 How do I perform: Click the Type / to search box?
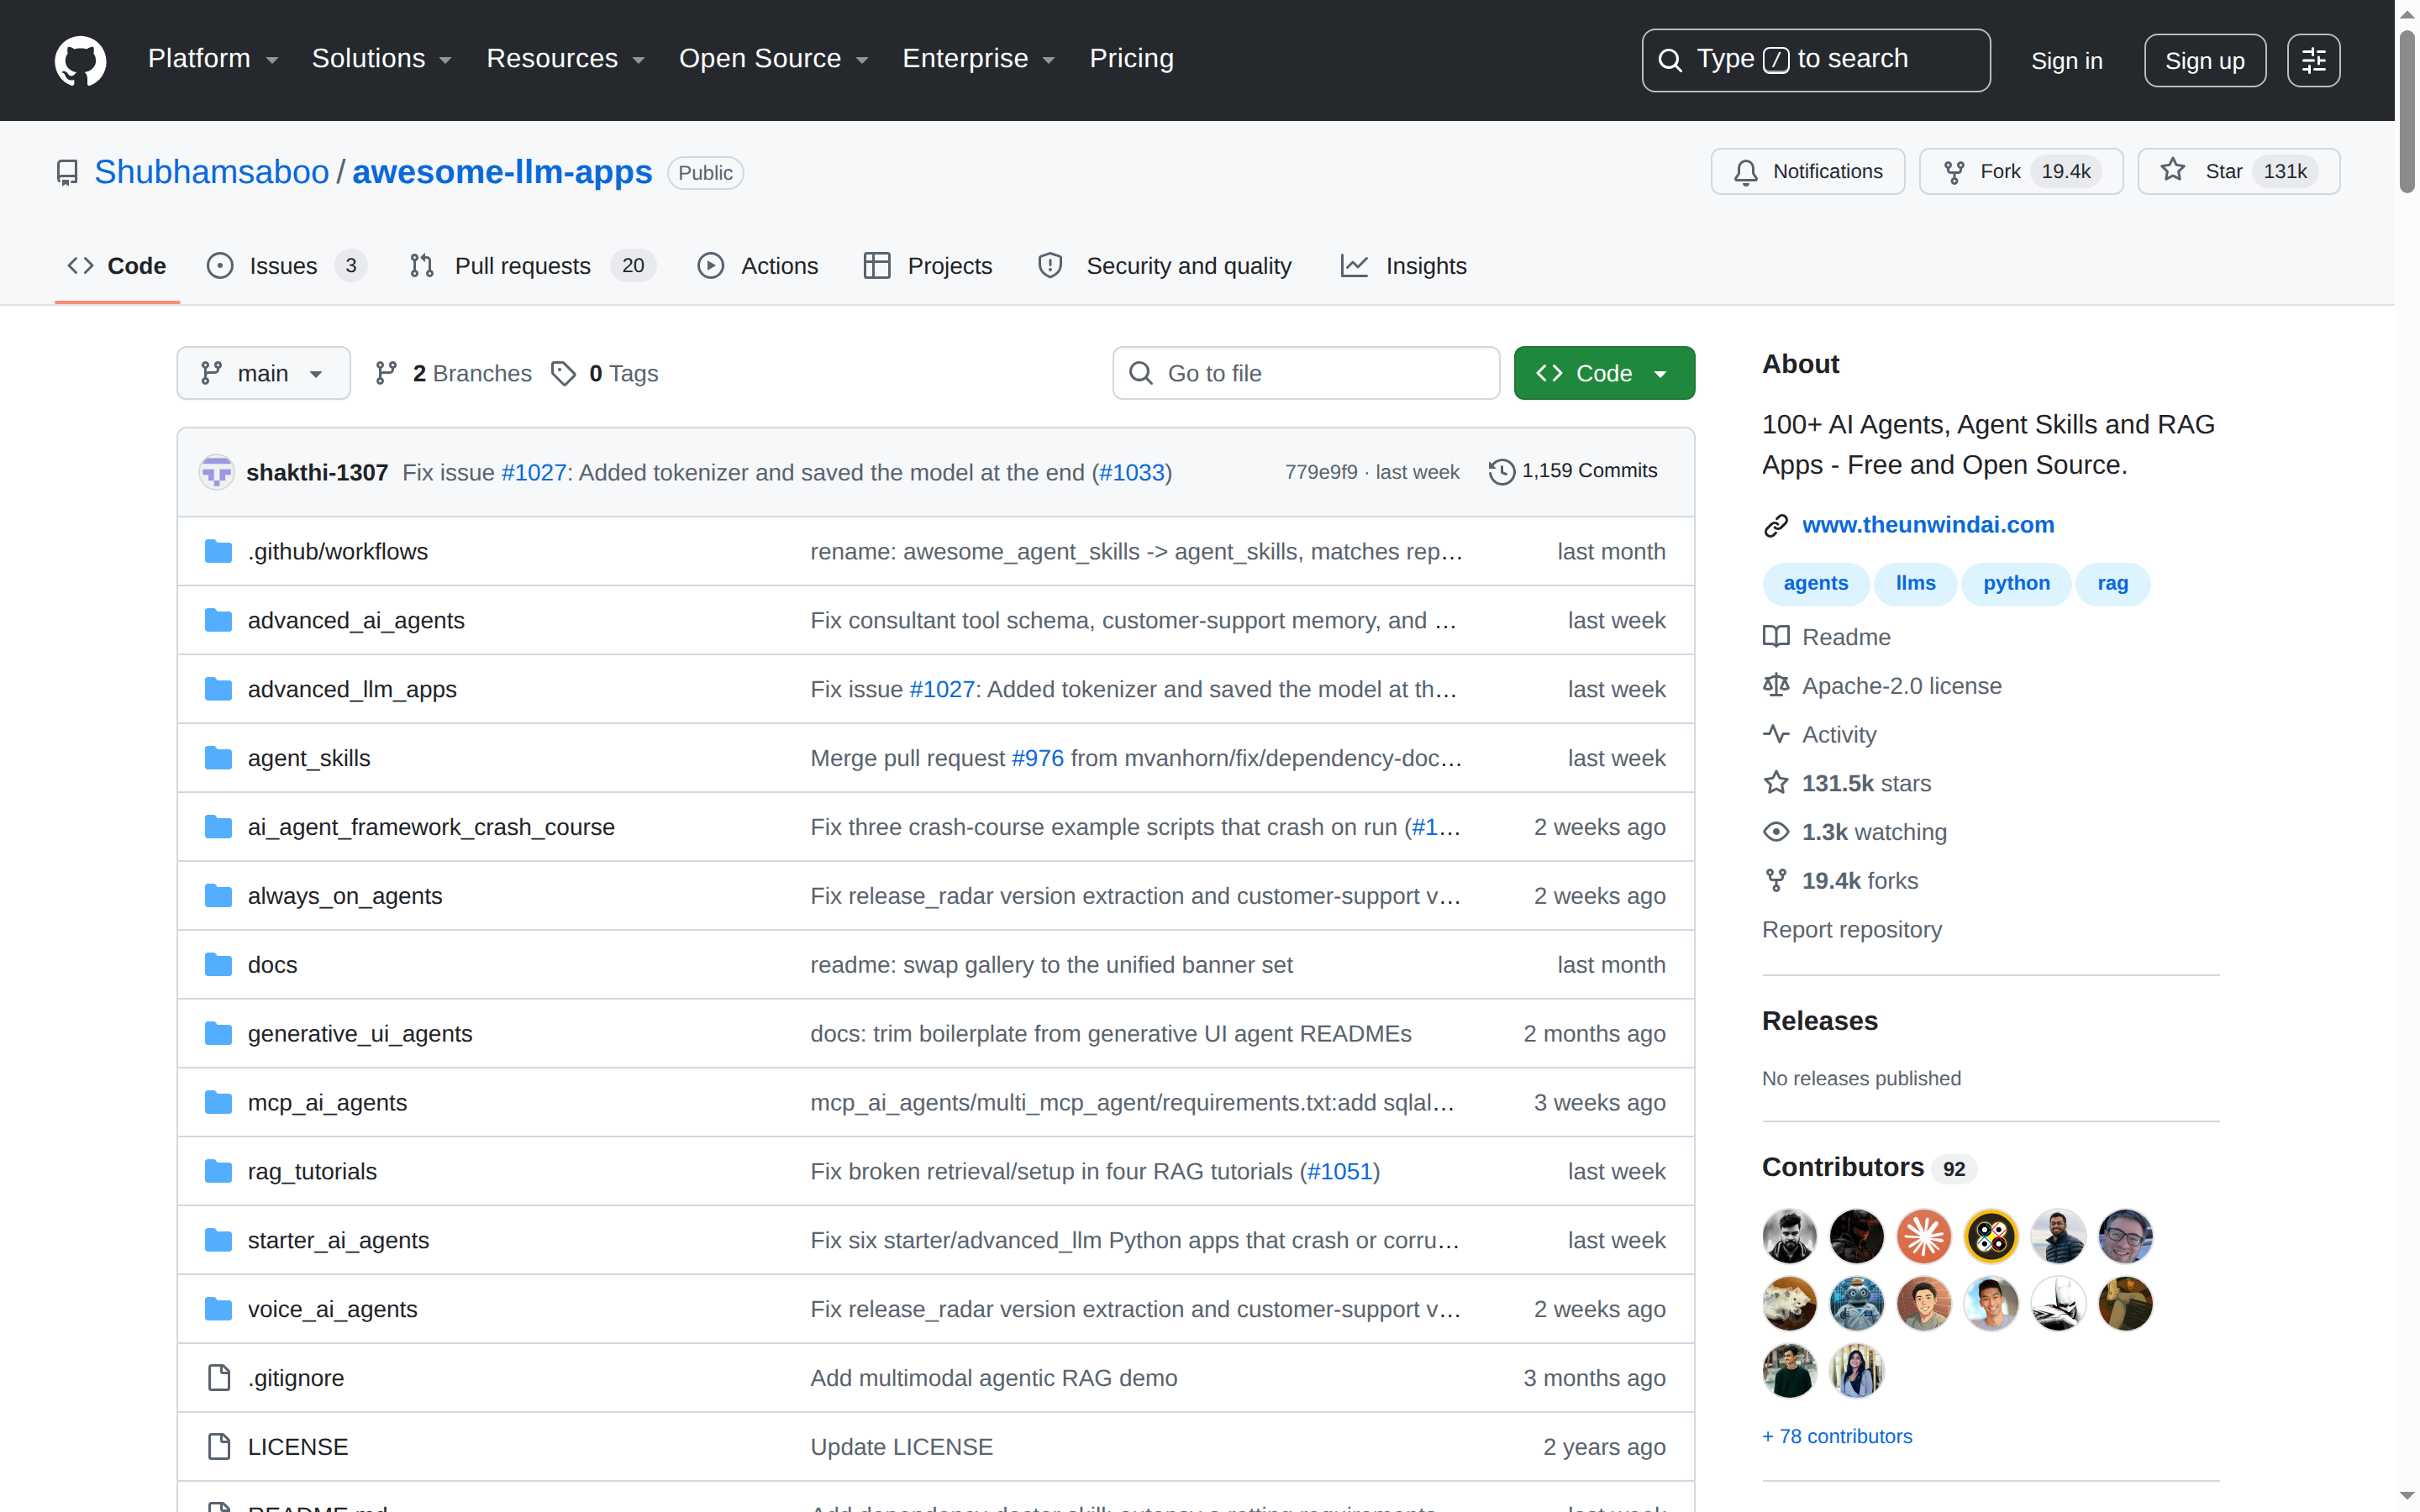[1815, 60]
